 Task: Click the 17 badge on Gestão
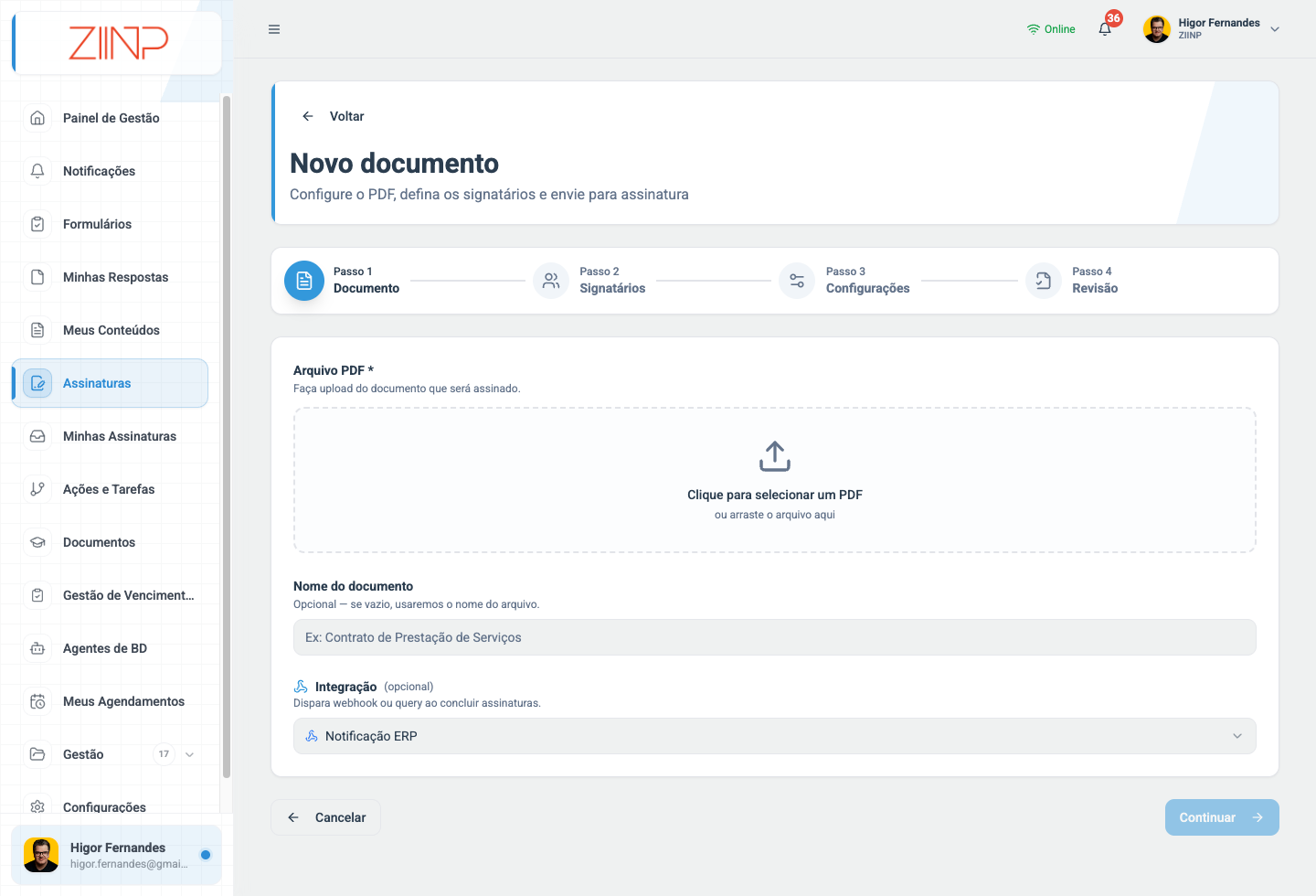coord(164,754)
